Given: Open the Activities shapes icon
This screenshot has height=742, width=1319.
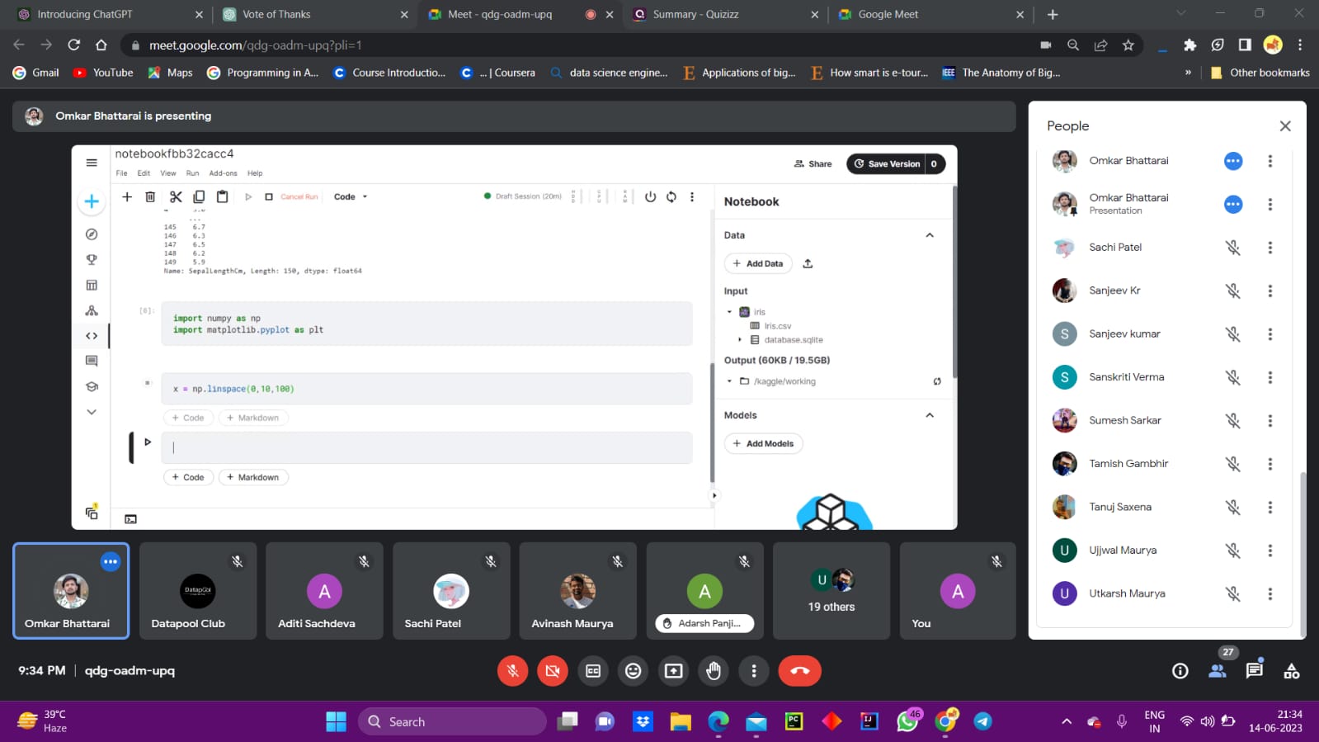Looking at the screenshot, I should 1291,671.
